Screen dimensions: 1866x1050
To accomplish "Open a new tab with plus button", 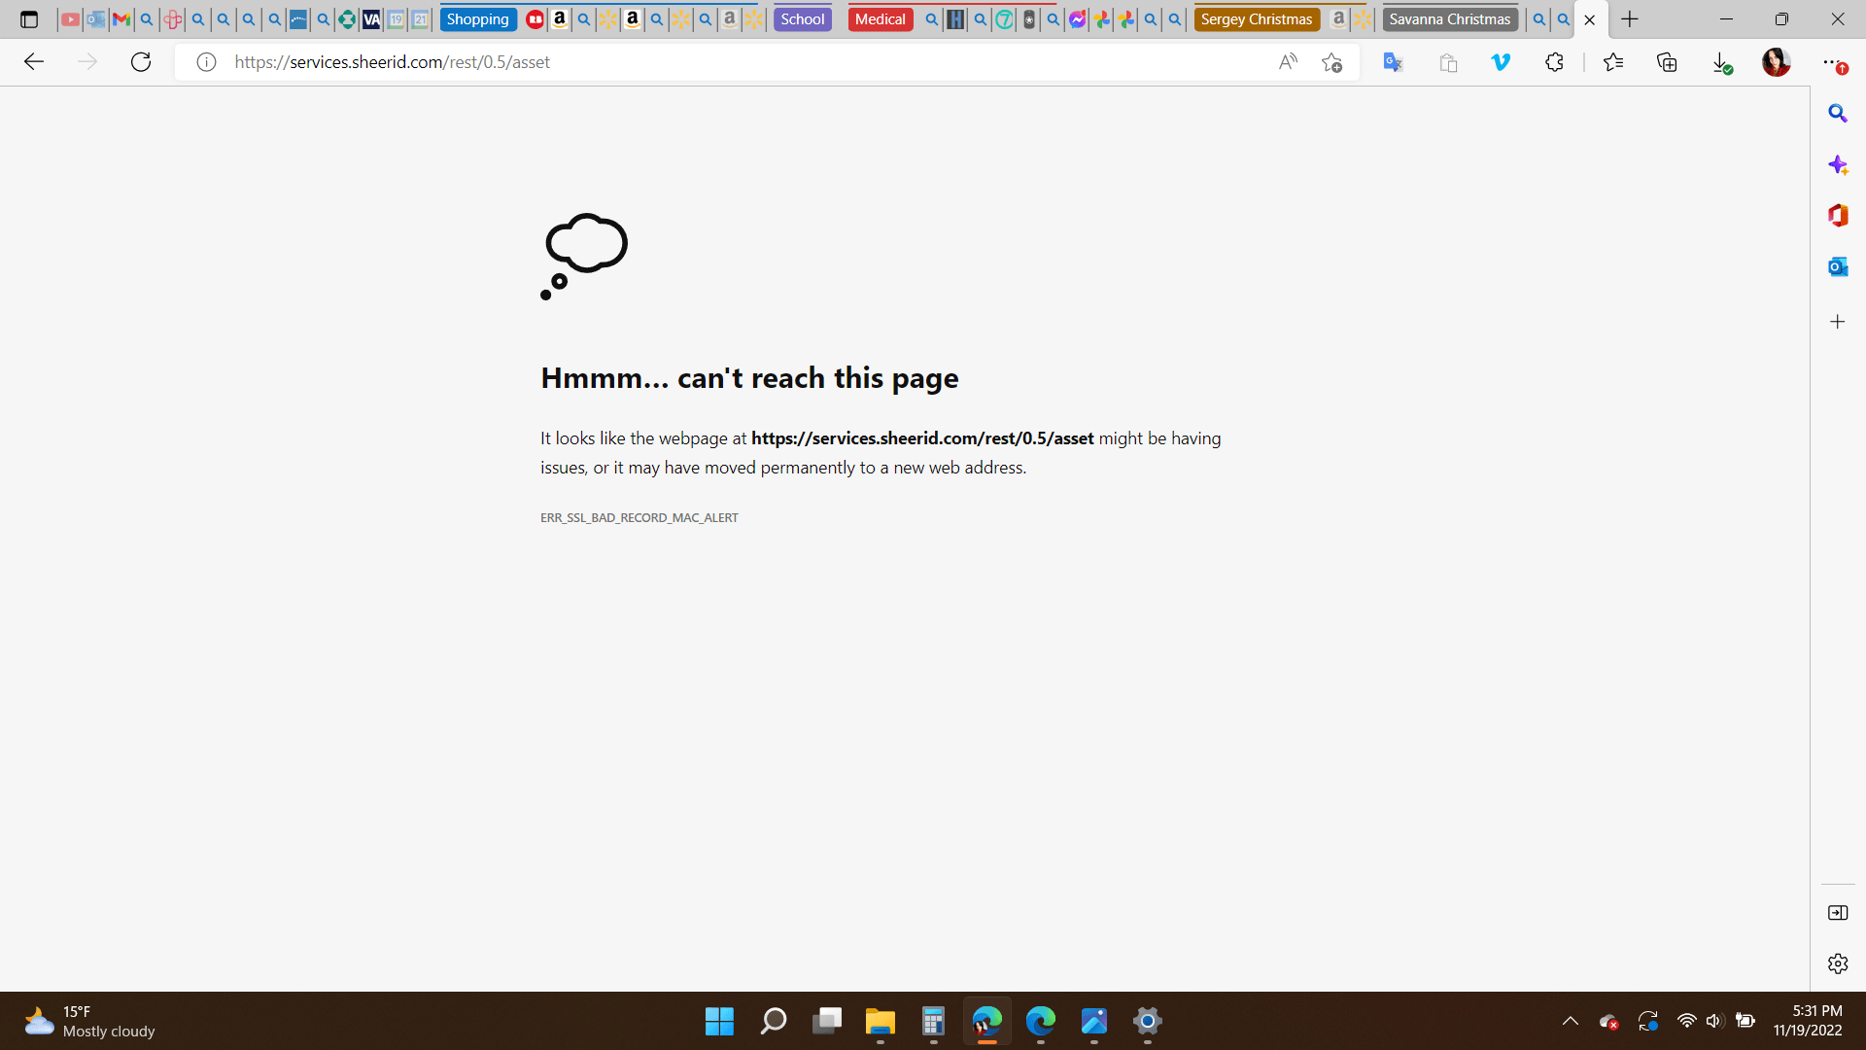I will [1630, 19].
